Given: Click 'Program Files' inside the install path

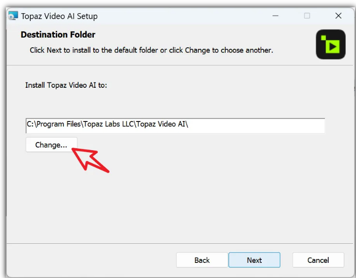Looking at the screenshot, I should (58, 124).
